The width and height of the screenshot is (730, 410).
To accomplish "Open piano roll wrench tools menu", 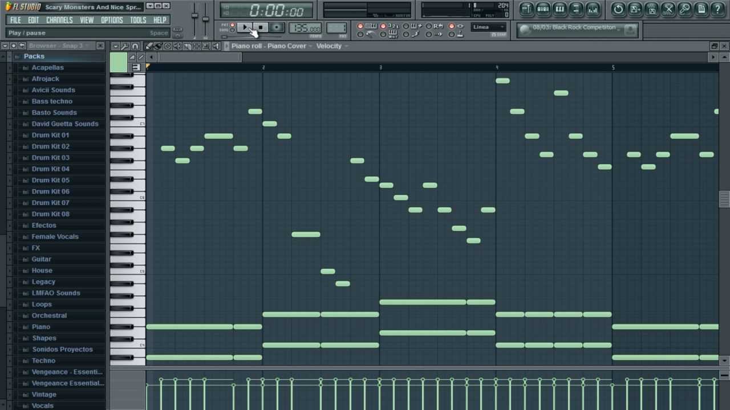I will click(125, 46).
